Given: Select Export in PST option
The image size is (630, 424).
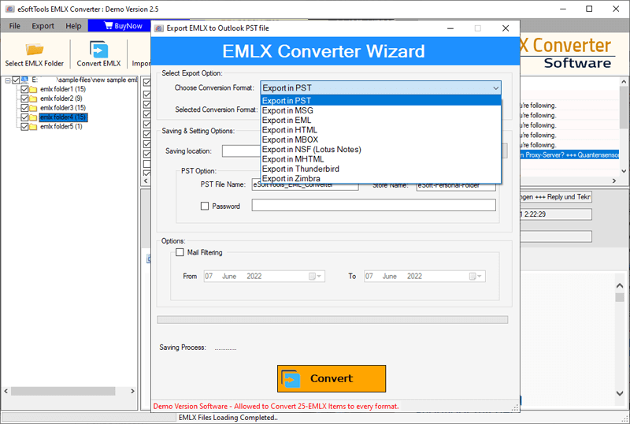Looking at the screenshot, I should coord(381,101).
